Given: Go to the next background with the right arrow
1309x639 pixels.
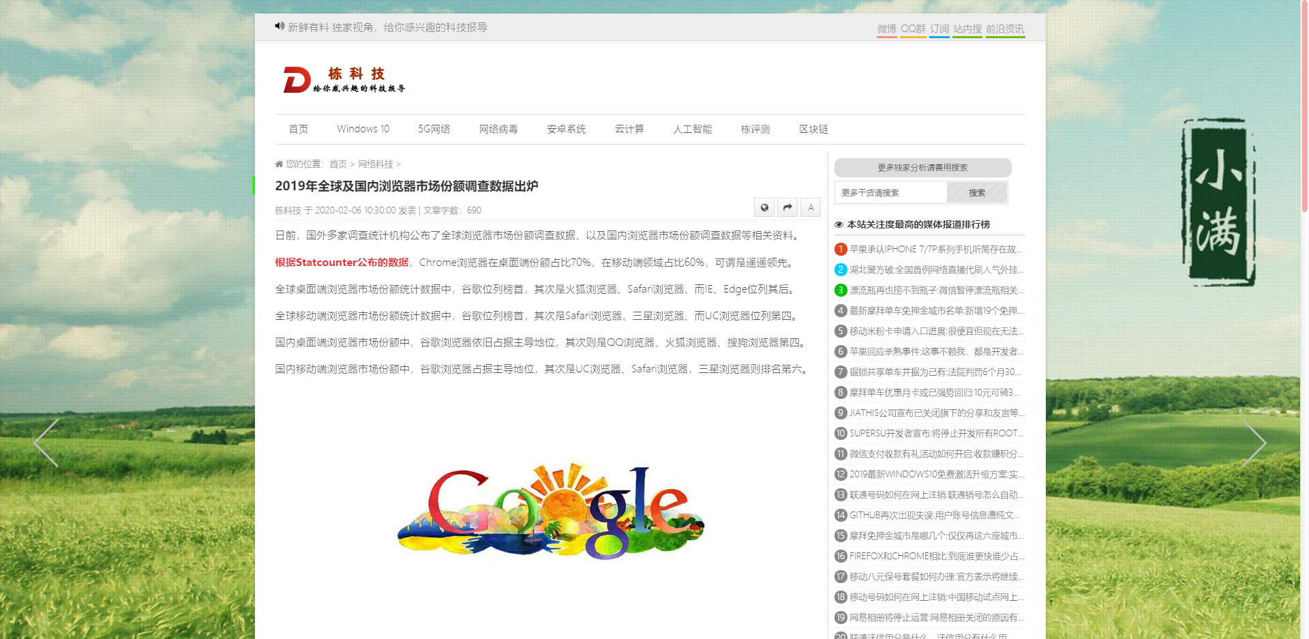Looking at the screenshot, I should coord(1254,443).
